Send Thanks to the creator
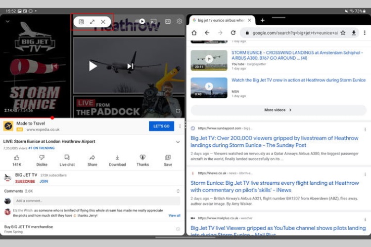The height and width of the screenshot is (247, 371). [x=142, y=161]
